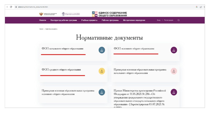Click the Ministry of Education emblem logo
This screenshot has width=211, height=118.
click(x=48, y=14)
